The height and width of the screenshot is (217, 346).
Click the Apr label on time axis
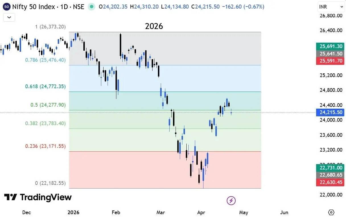click(201, 212)
